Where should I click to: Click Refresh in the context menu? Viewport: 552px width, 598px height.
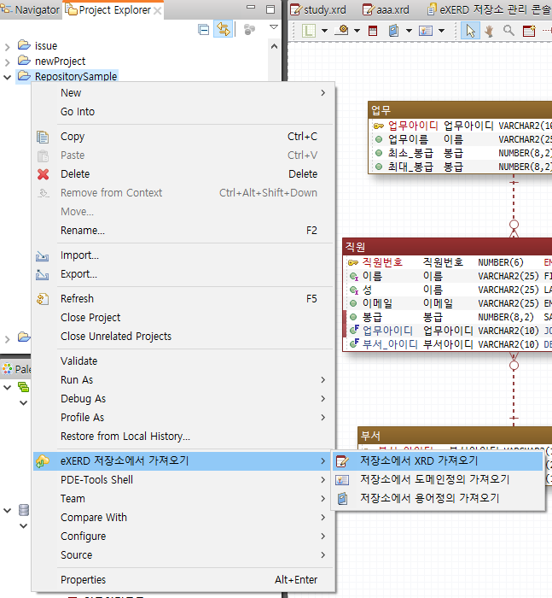click(183, 299)
